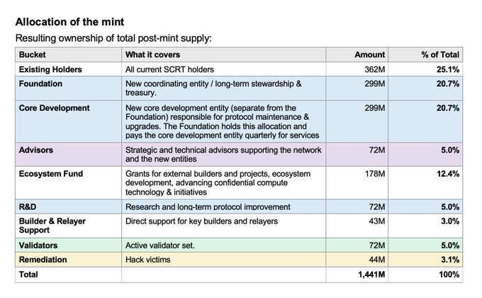Image resolution: width=482 pixels, height=298 pixels.
Task: Click 'All current SCRT holders' description
Action: point(169,70)
